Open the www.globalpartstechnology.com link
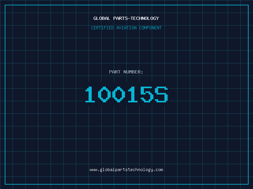 point(126,170)
